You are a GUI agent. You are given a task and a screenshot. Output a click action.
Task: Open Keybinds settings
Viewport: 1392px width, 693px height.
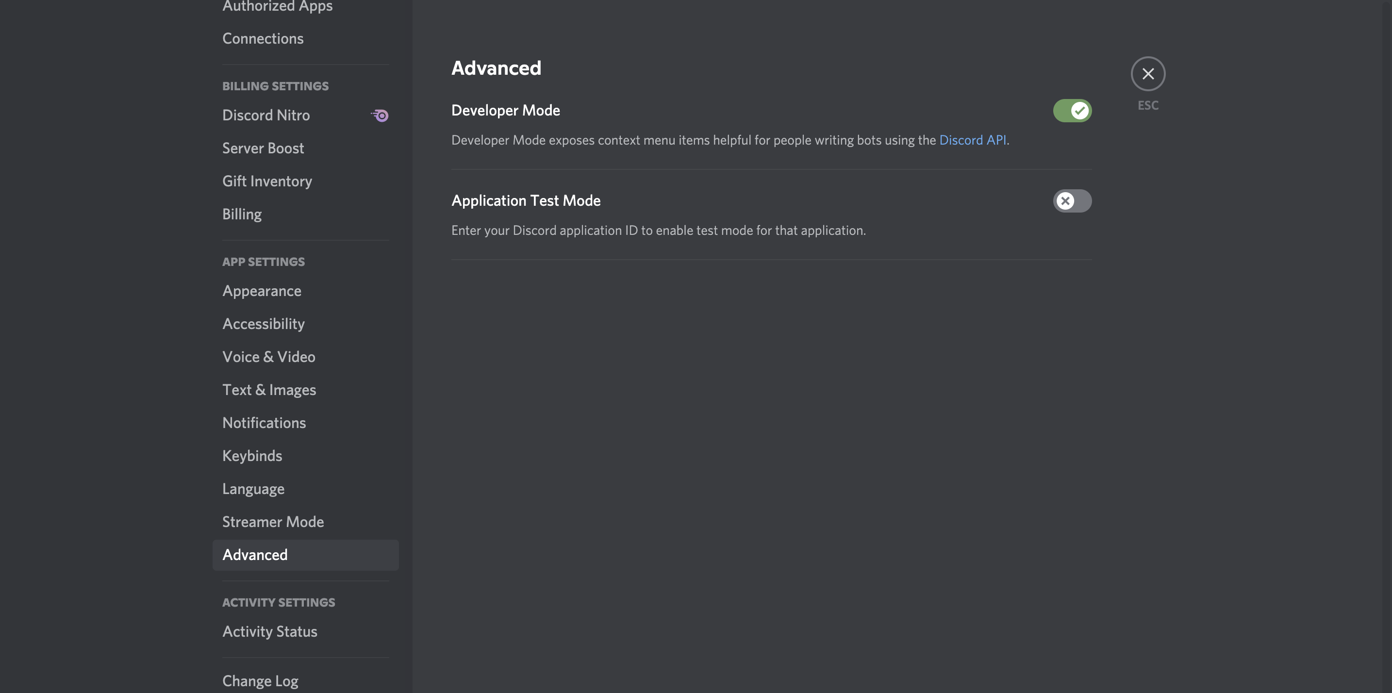pyautogui.click(x=252, y=455)
